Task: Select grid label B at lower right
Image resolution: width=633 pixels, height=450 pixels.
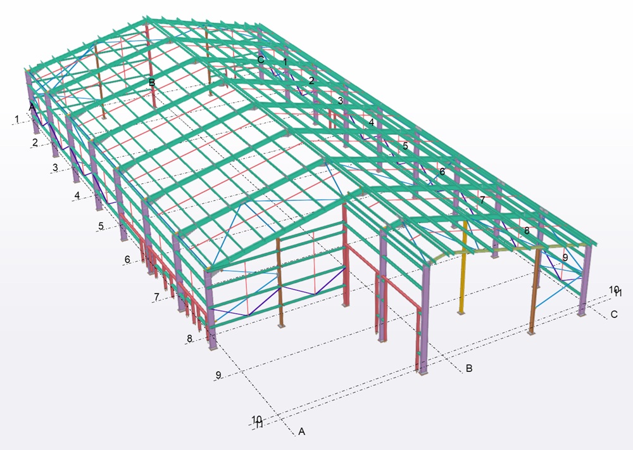Action: click(x=469, y=368)
